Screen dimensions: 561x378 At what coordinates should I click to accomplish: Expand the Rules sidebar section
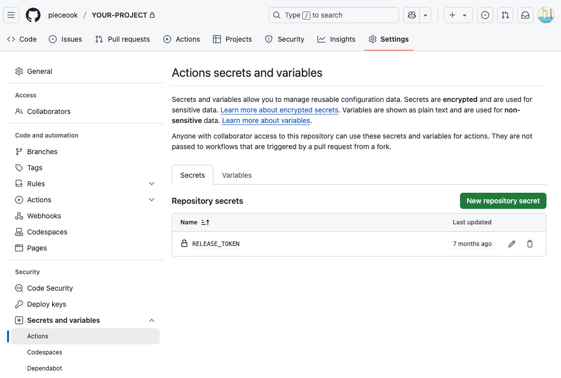pyautogui.click(x=152, y=184)
